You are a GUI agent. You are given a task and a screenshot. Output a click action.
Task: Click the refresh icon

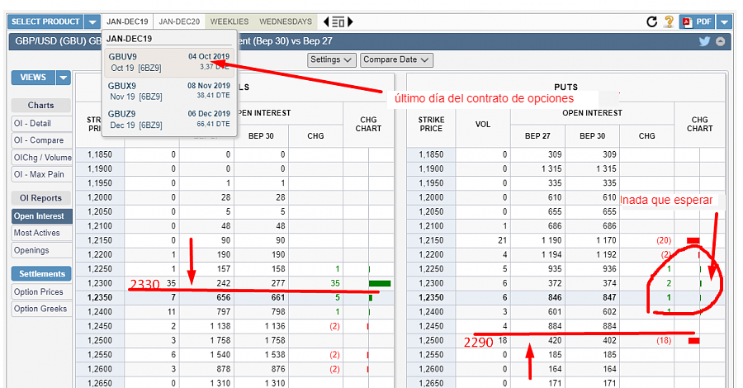coord(652,22)
